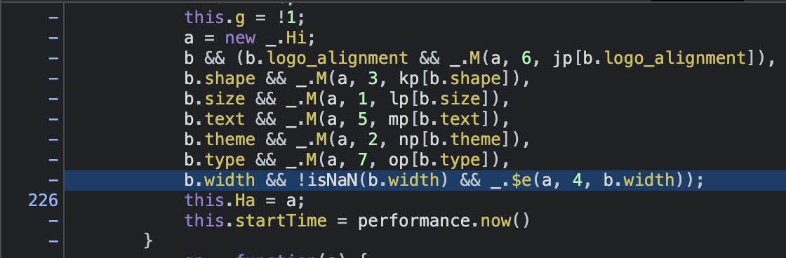Click line number 226 in the gutter
Screen dimensions: 786x258
(x=43, y=201)
